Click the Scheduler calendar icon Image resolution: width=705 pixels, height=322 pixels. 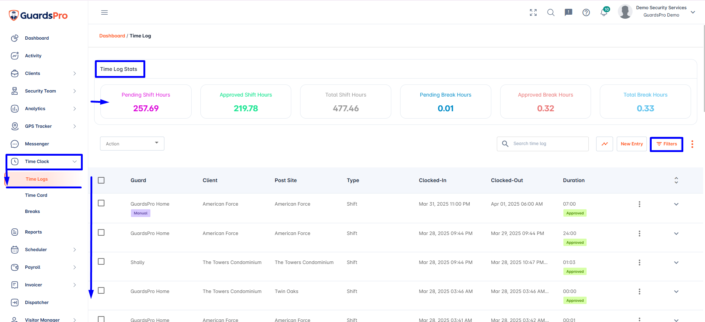pyautogui.click(x=15, y=250)
